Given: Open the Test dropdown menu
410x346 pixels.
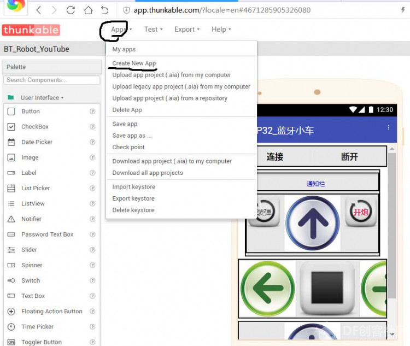Looking at the screenshot, I should 154,30.
